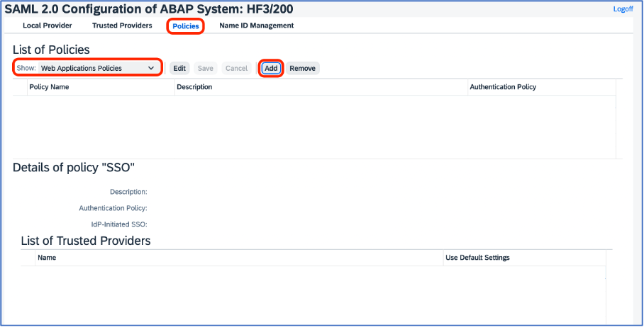Select the Policies tab
Image resolution: width=644 pixels, height=327 pixels.
coord(186,26)
